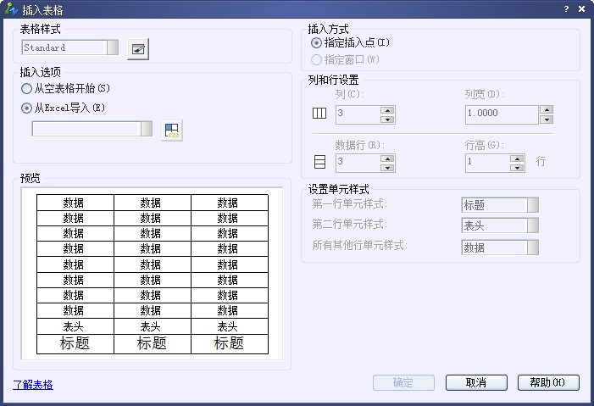Open the 了解表格 link
Image resolution: width=594 pixels, height=406 pixels.
(33, 385)
